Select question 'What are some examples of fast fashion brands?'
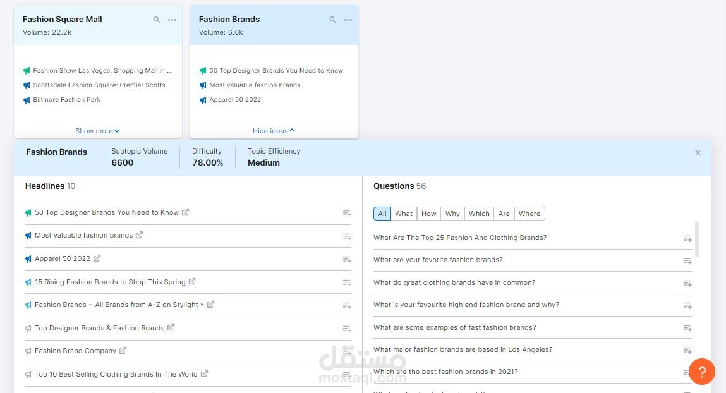Image resolution: width=726 pixels, height=393 pixels. click(455, 327)
